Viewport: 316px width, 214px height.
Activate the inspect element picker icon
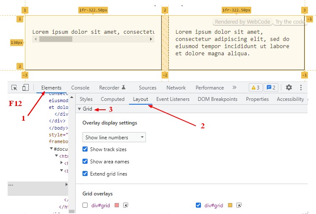click(x=14, y=88)
